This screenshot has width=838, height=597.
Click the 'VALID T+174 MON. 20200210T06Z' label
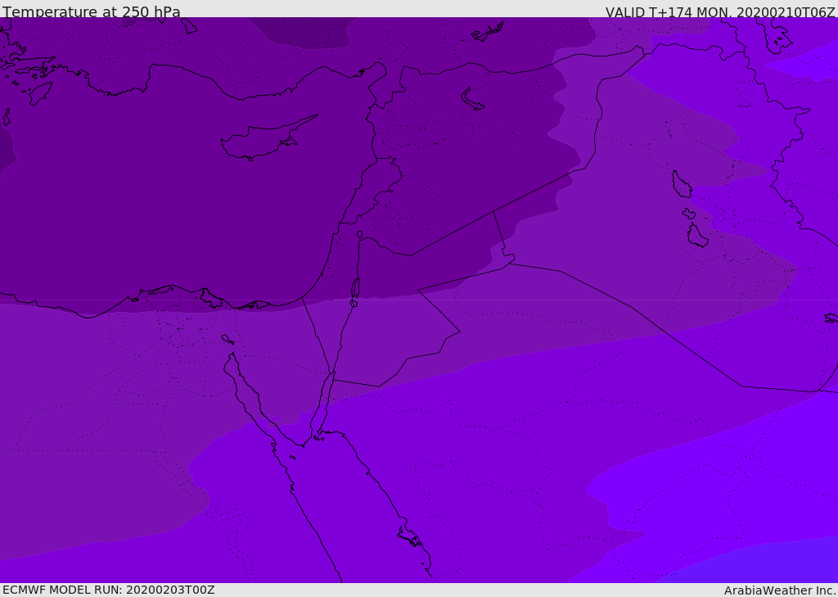point(720,11)
